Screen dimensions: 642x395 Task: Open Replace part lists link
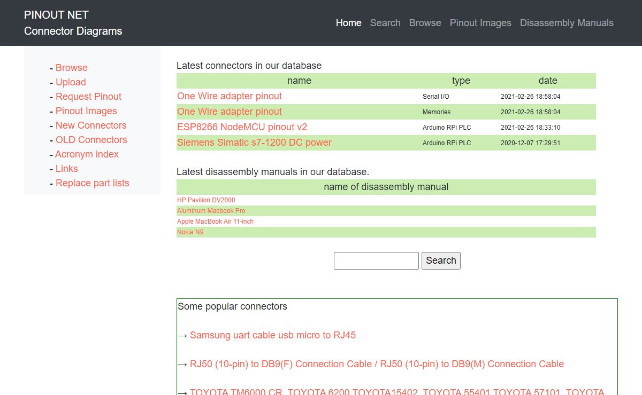[93, 183]
